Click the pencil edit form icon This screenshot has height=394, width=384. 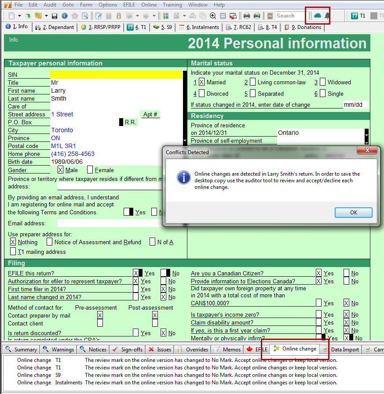[99, 16]
